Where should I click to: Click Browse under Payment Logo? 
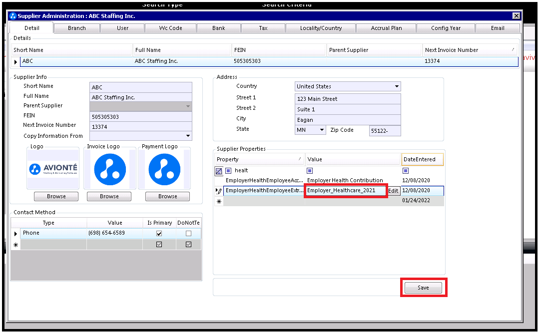point(168,196)
